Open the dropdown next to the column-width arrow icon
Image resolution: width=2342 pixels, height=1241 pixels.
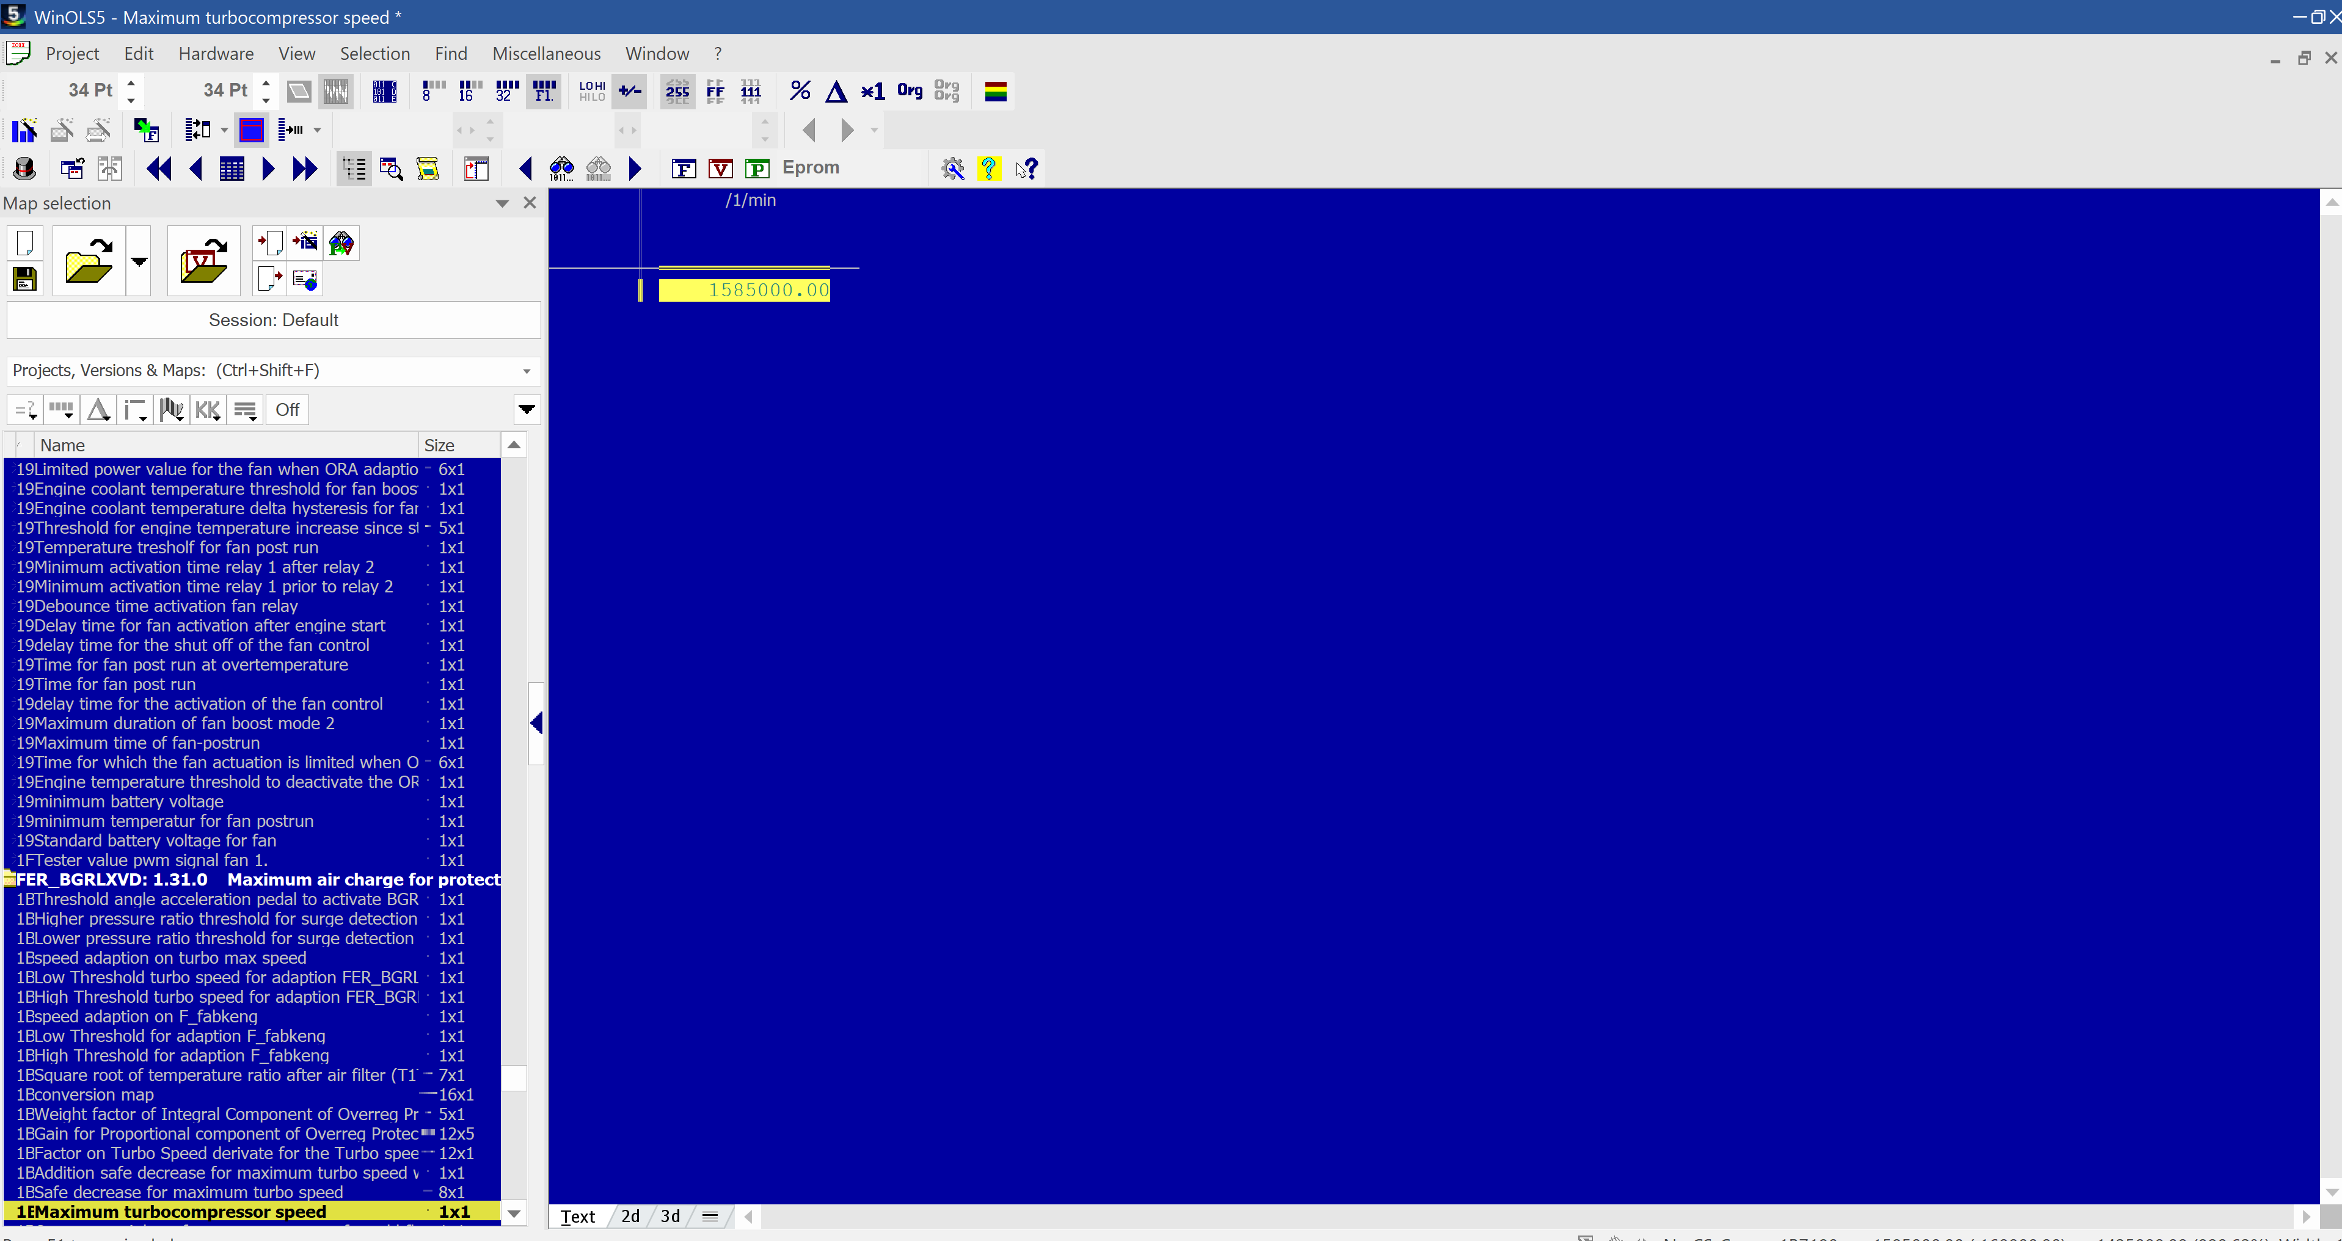pyautogui.click(x=317, y=130)
